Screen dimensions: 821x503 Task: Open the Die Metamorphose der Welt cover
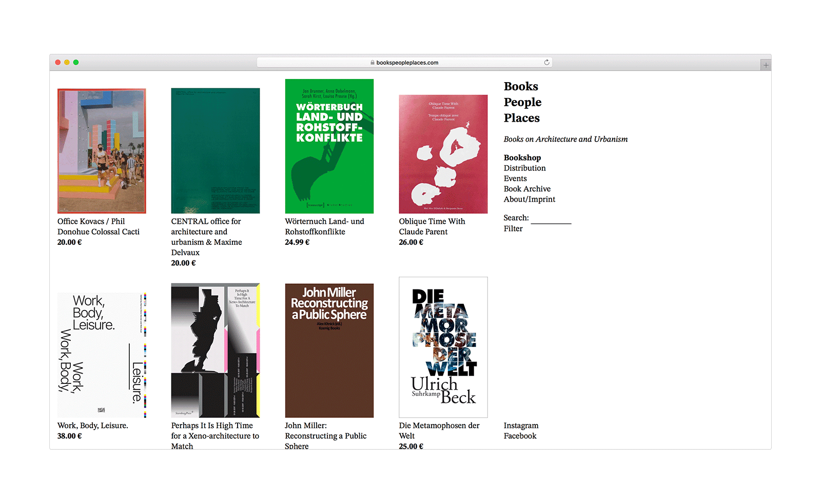click(443, 347)
